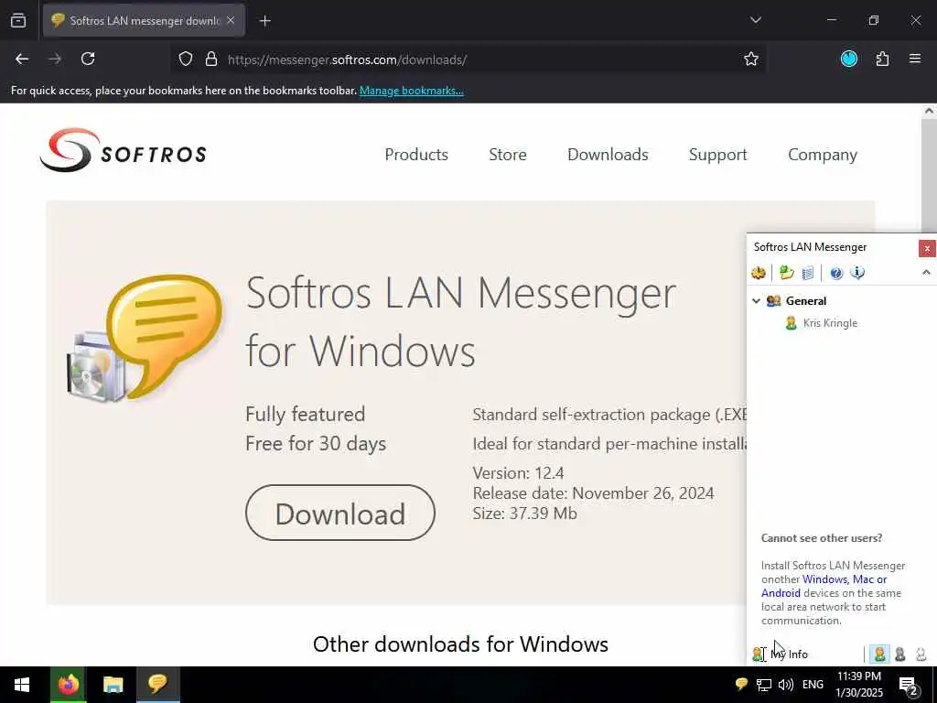Open Company menu on Softros site
Image resolution: width=937 pixels, height=703 pixels.
[823, 154]
